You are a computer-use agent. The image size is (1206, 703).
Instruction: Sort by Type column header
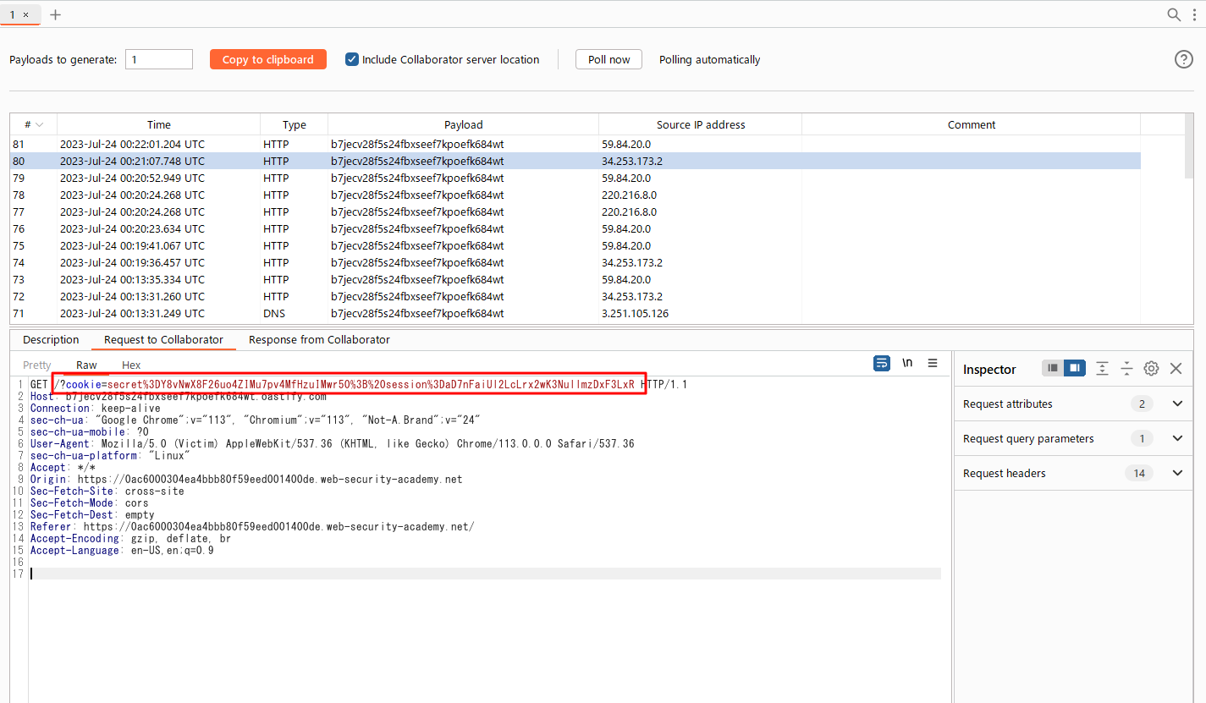coord(295,124)
